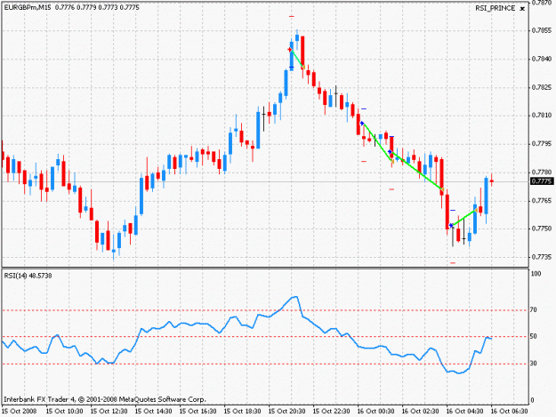This screenshot has height=417, width=556.
Task: Click the RSI_PRINCE expert advisor label
Action: point(495,8)
